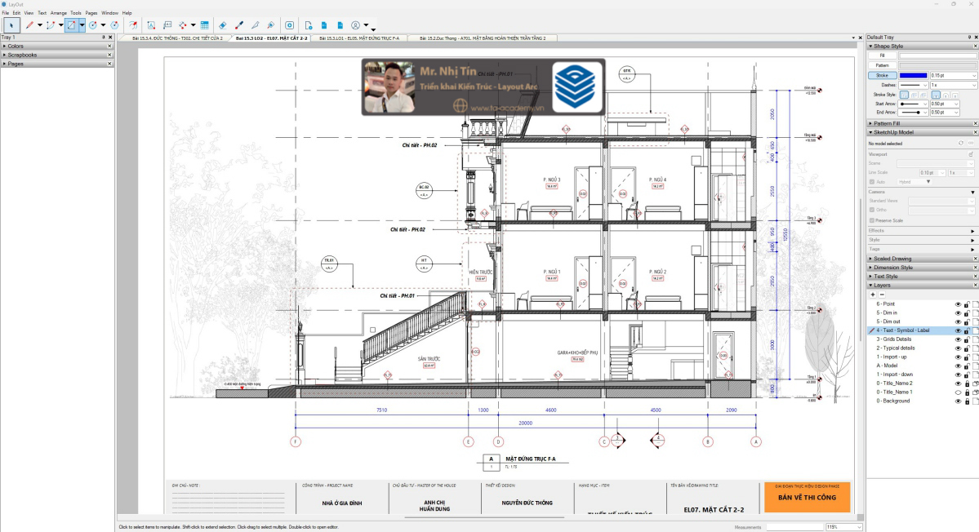
Task: Pick the Polygon drawing tool
Action: click(114, 25)
